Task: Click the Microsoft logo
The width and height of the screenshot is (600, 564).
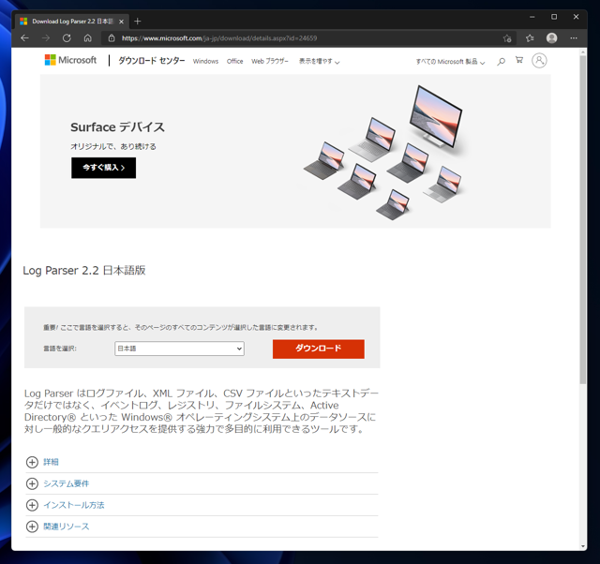Action: (x=70, y=60)
